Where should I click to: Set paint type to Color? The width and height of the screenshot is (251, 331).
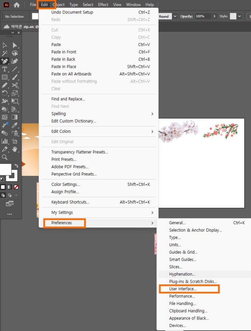pyautogui.click(x=3, y=187)
